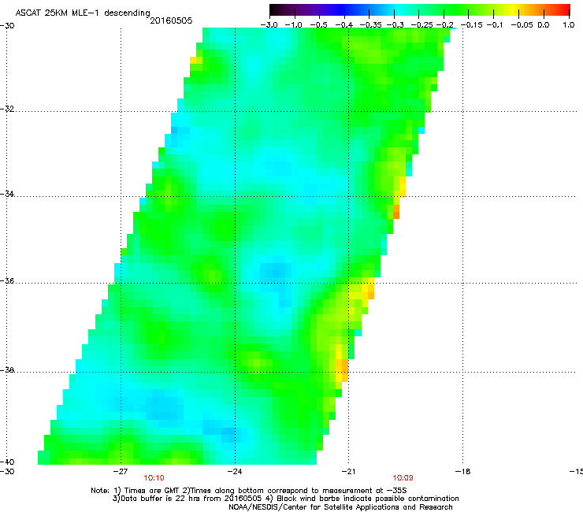The height and width of the screenshot is (512, 583).
Task: Click the -21 longitude axis label
Action: pos(348,472)
